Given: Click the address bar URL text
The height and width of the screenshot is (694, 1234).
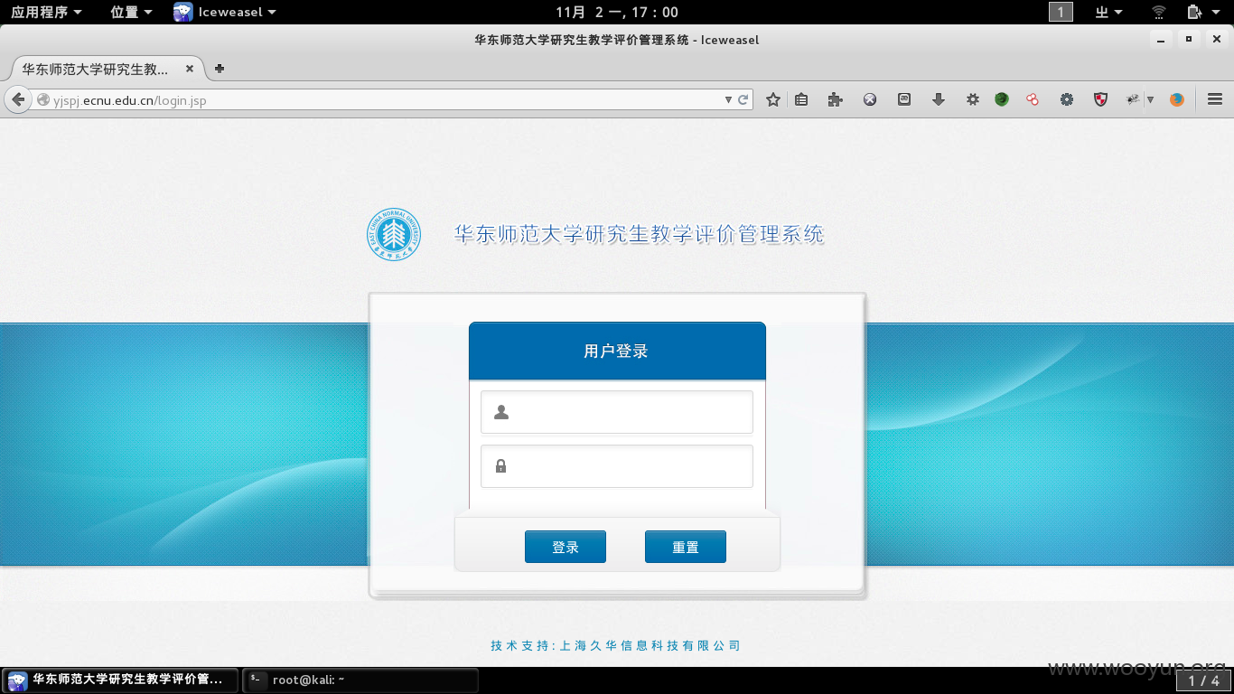Looking at the screenshot, I should point(130,100).
